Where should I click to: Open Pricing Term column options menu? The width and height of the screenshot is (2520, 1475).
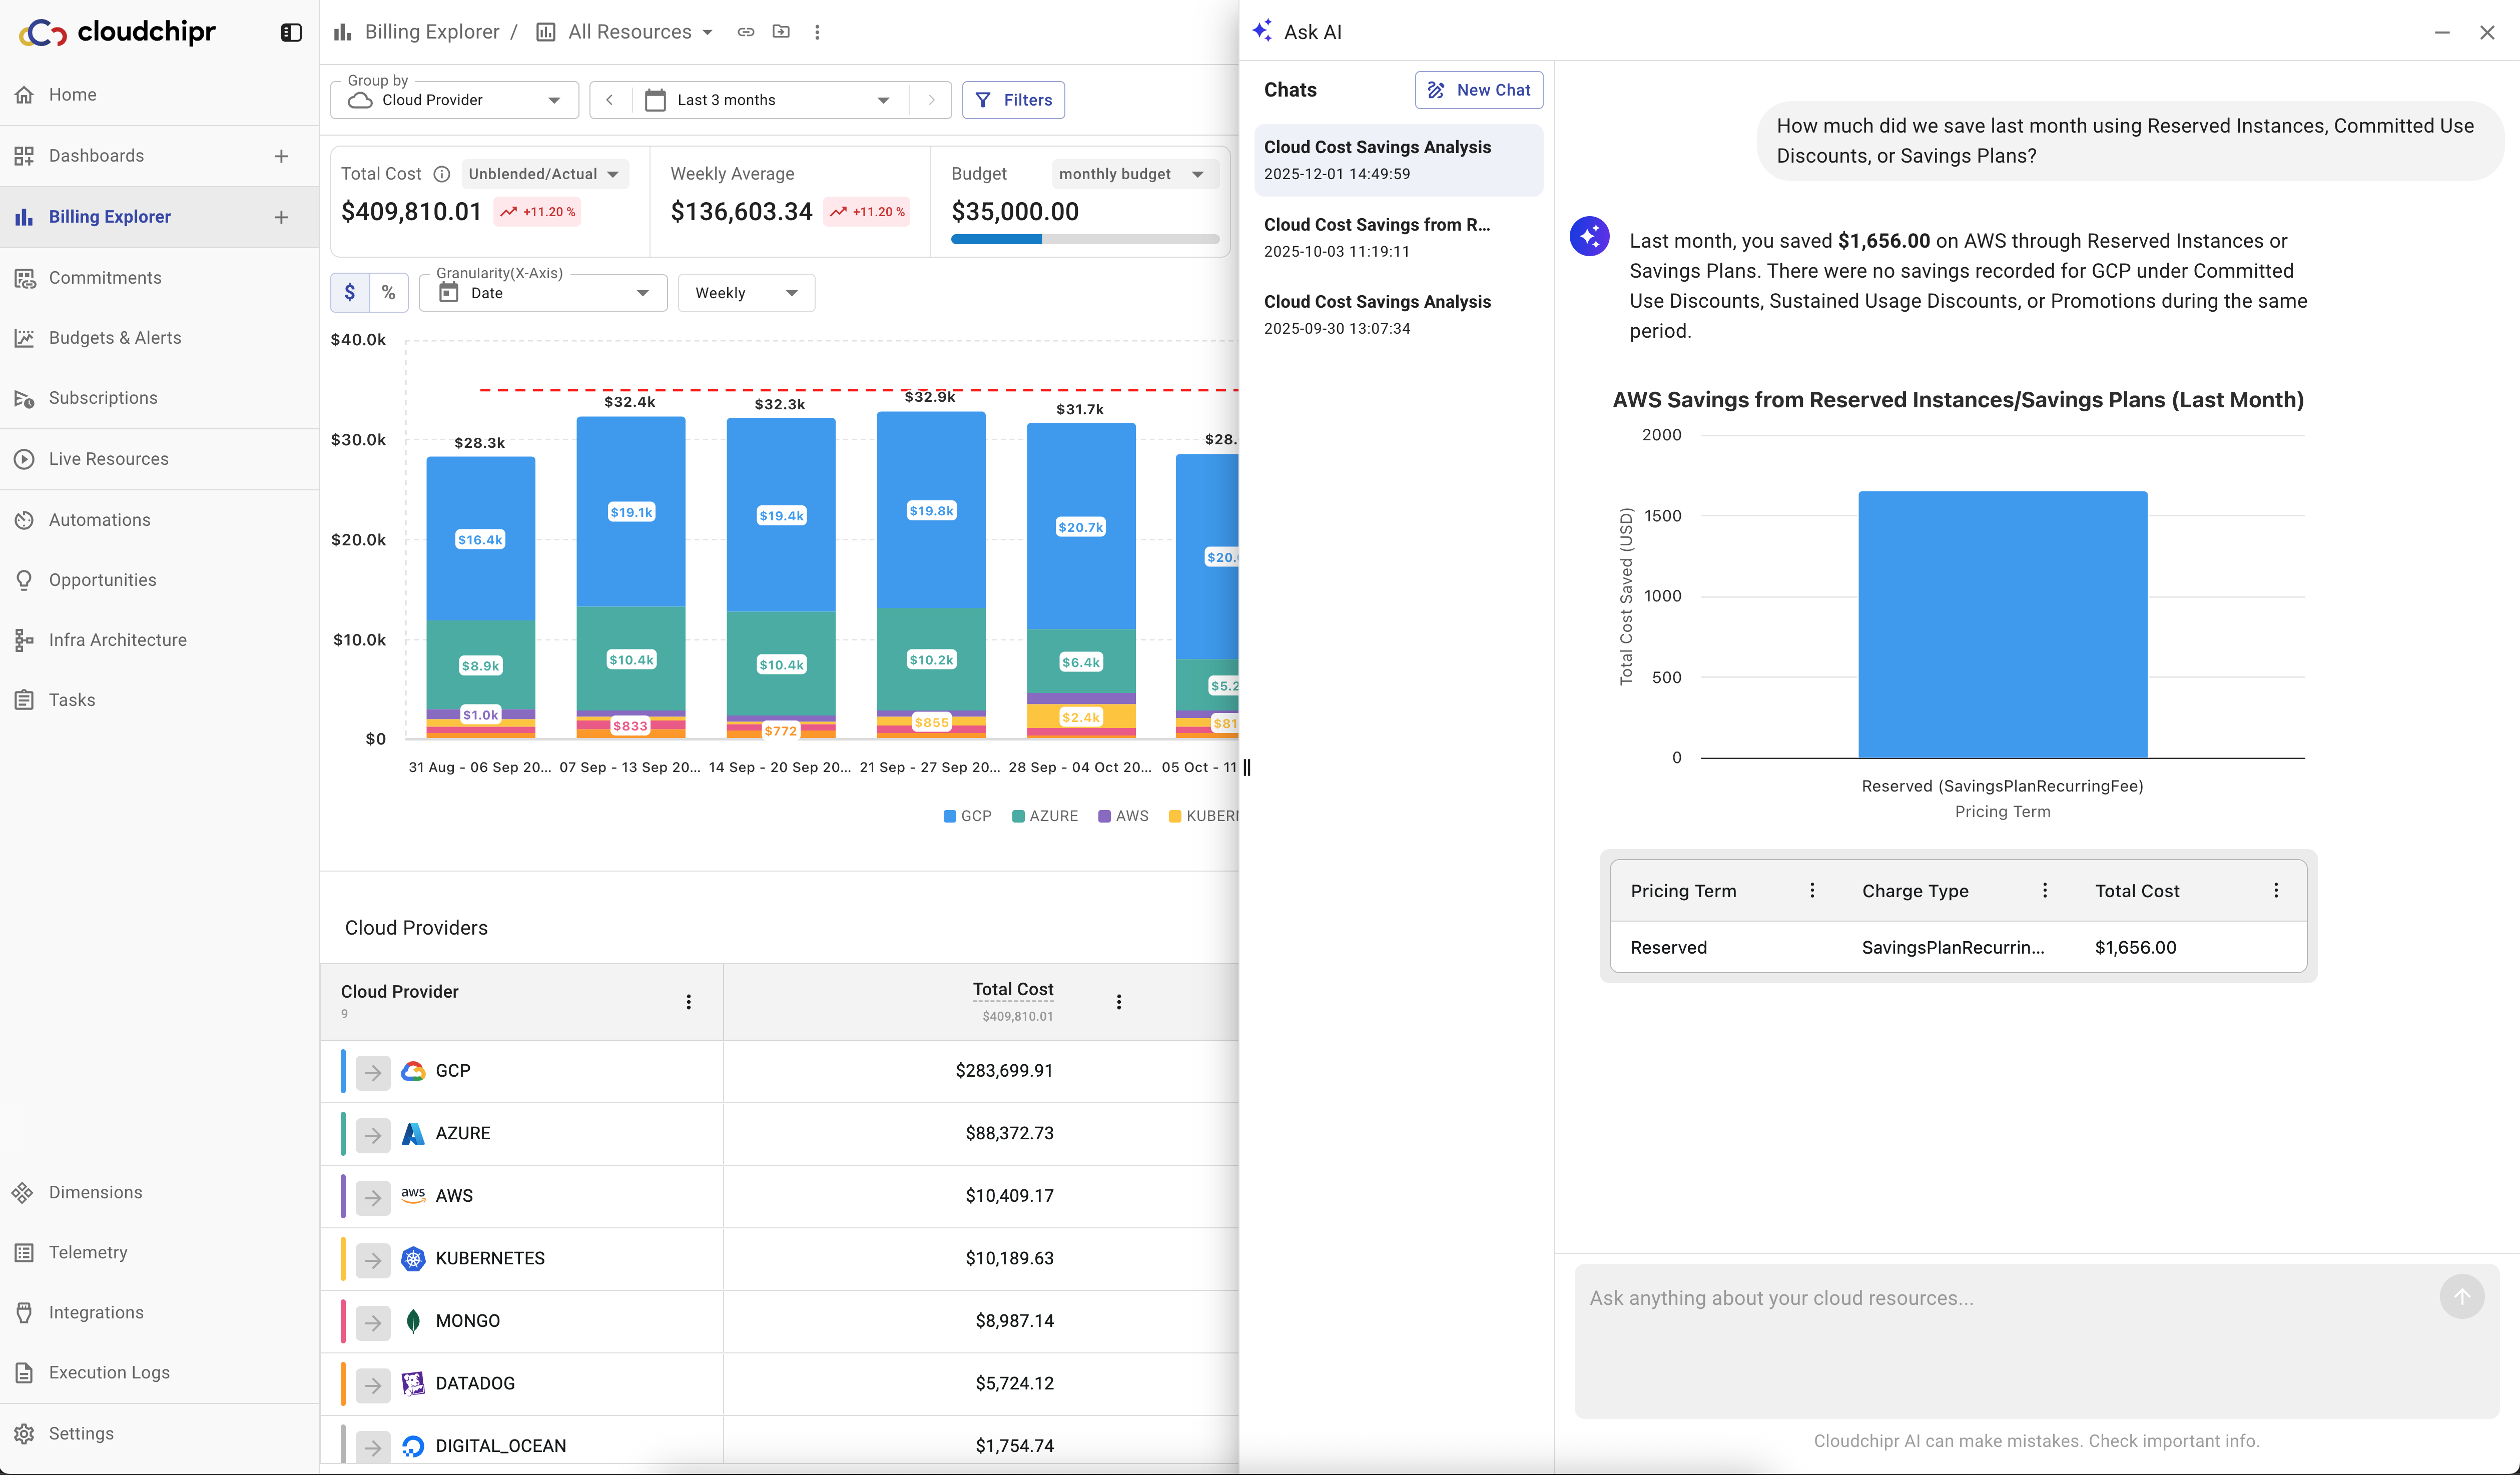(x=1811, y=890)
